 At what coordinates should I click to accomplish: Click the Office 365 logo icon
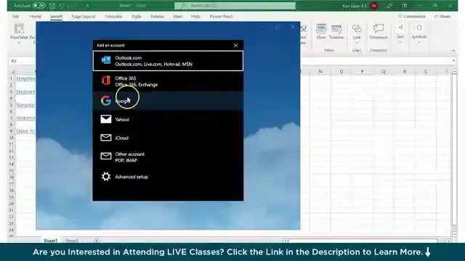coord(106,80)
